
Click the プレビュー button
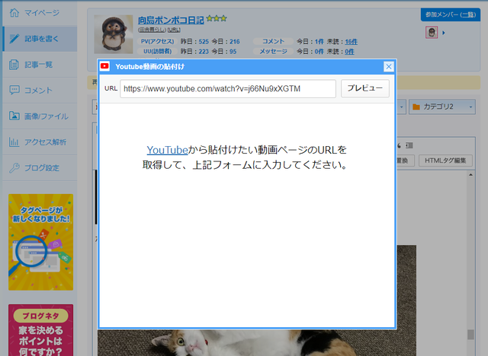coord(365,88)
